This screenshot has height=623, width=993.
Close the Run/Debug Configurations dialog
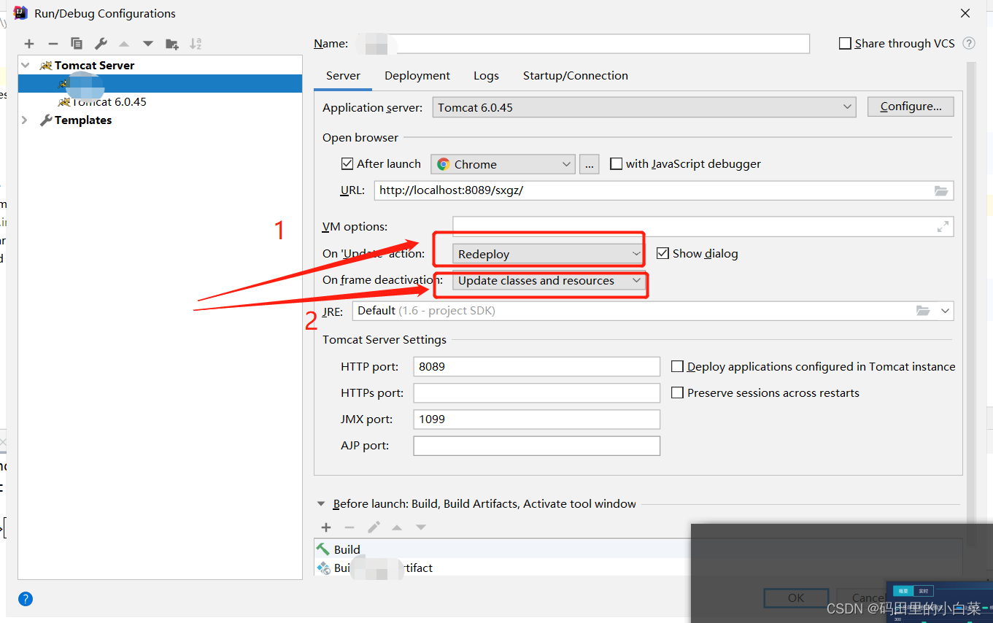(965, 13)
